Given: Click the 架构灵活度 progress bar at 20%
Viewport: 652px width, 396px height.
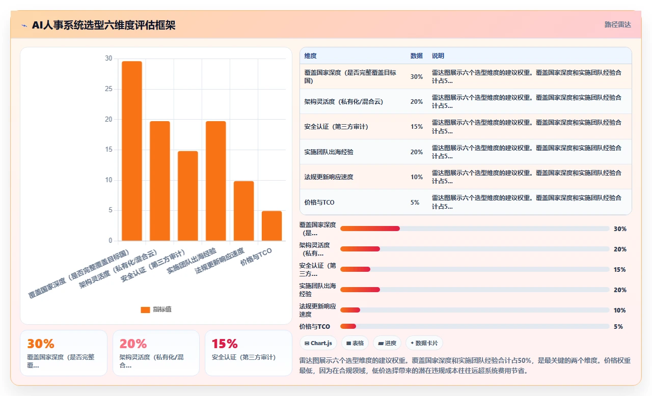Looking at the screenshot, I should pos(475,249).
